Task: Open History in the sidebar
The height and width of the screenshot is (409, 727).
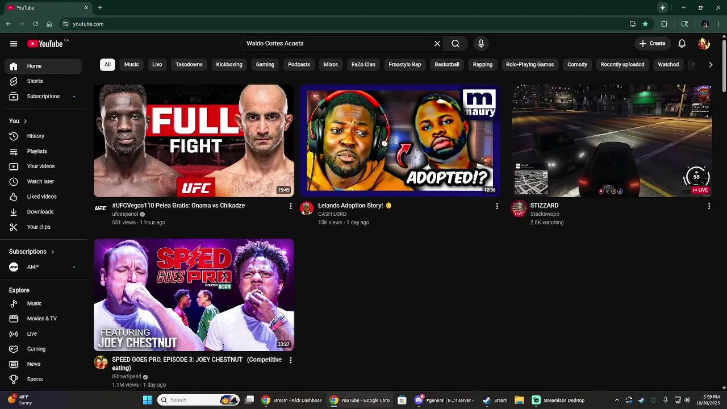Action: pyautogui.click(x=43, y=136)
